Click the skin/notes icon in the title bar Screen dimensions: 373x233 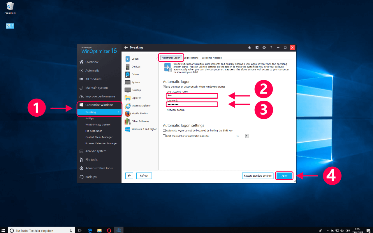[257, 47]
